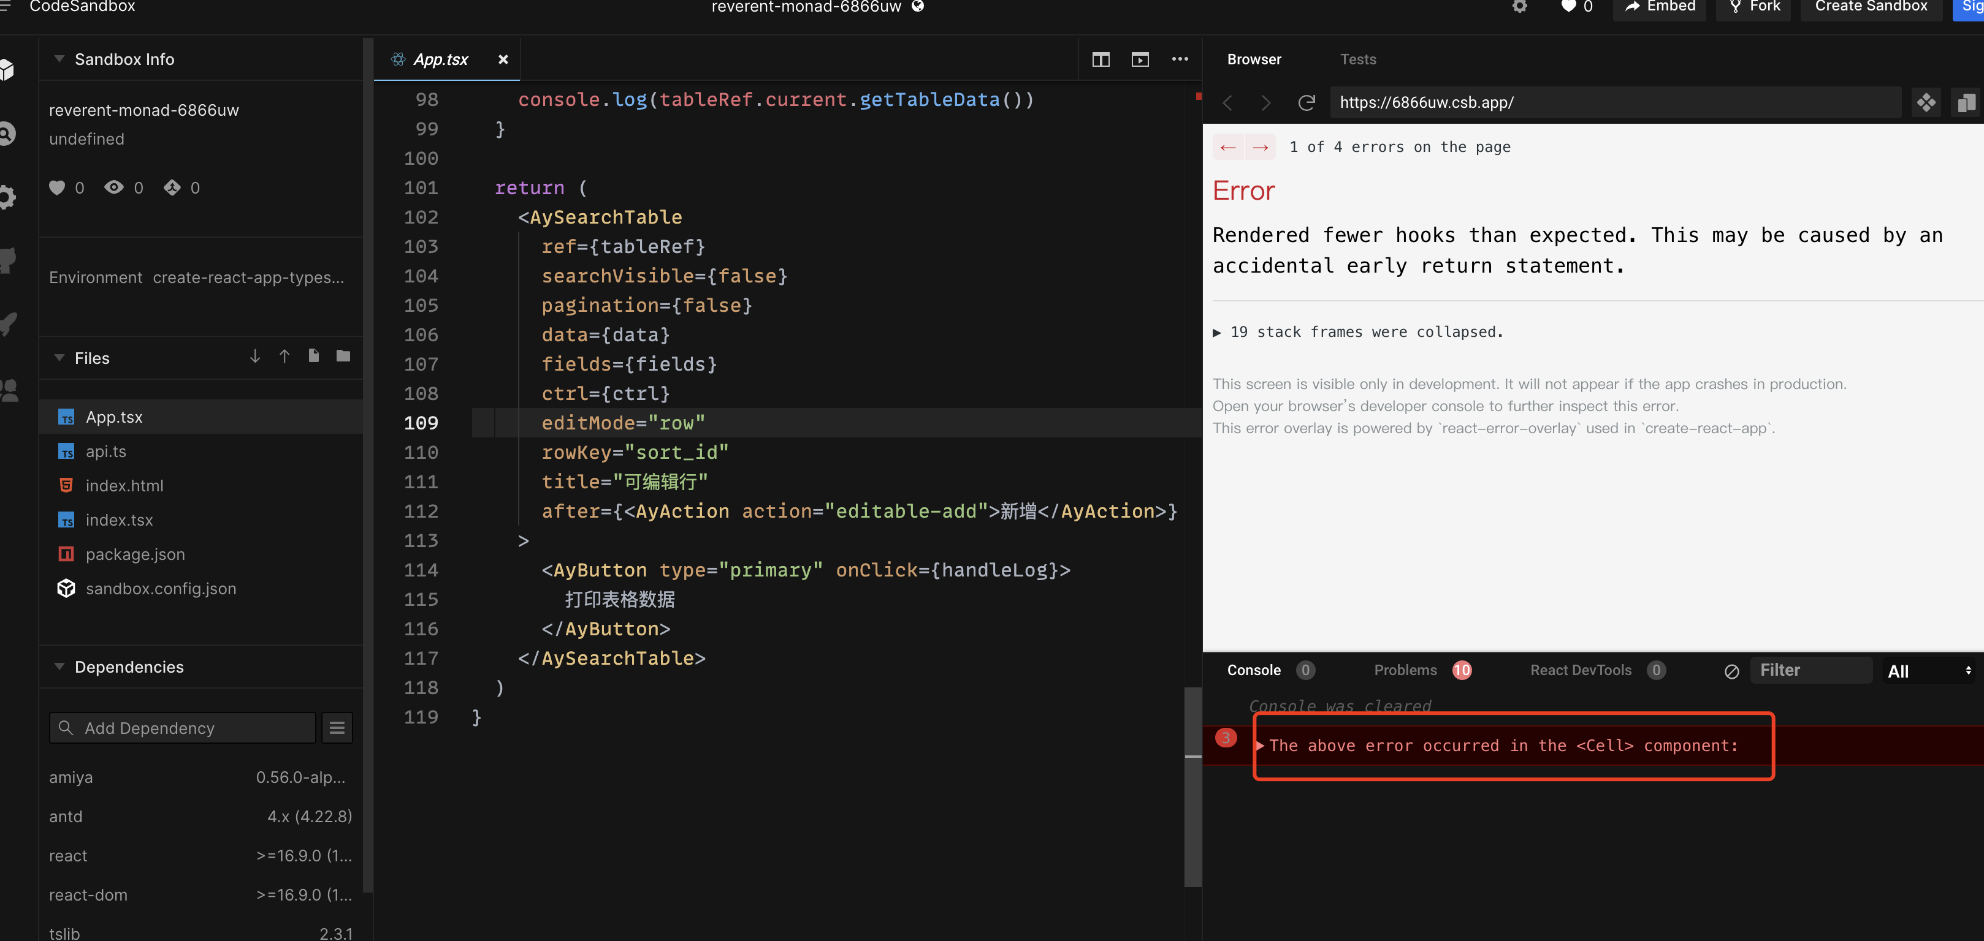Click the Create Sandbox button
Viewport: 1984px width, 941px height.
(1871, 6)
